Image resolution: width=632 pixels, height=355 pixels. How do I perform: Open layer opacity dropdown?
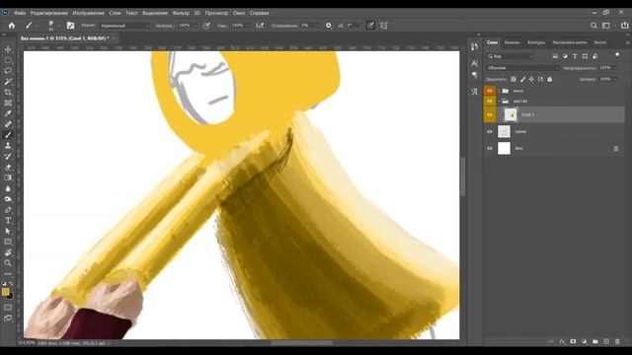tap(615, 68)
